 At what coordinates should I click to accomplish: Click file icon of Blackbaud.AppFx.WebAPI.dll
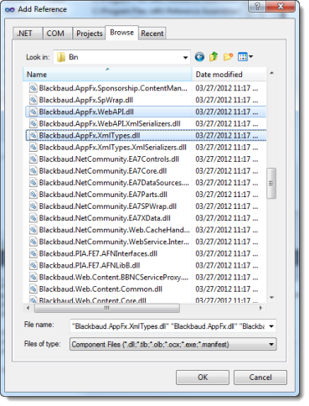point(33,112)
